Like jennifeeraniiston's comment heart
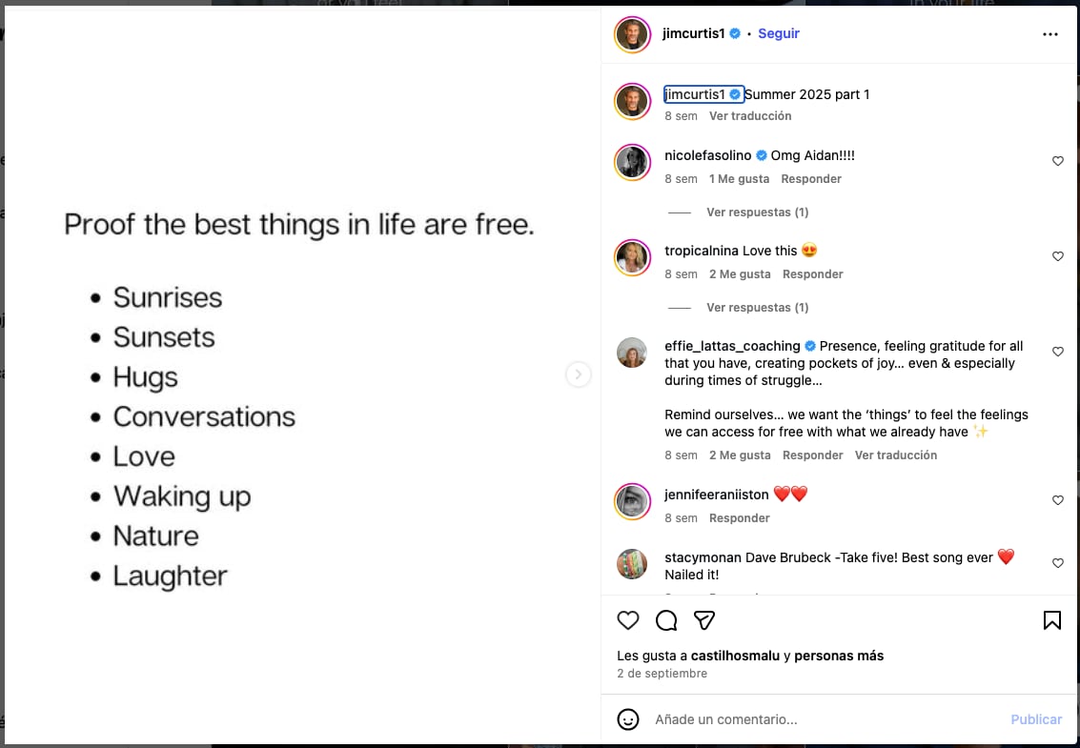 tap(1058, 500)
